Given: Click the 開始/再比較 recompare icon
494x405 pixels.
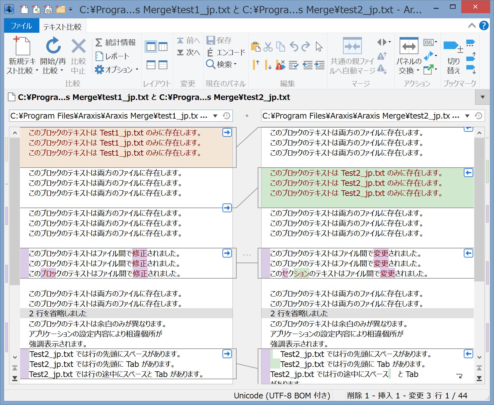Looking at the screenshot, I should [53, 46].
